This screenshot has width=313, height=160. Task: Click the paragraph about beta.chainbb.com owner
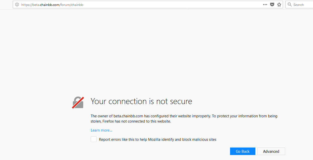(x=184, y=119)
